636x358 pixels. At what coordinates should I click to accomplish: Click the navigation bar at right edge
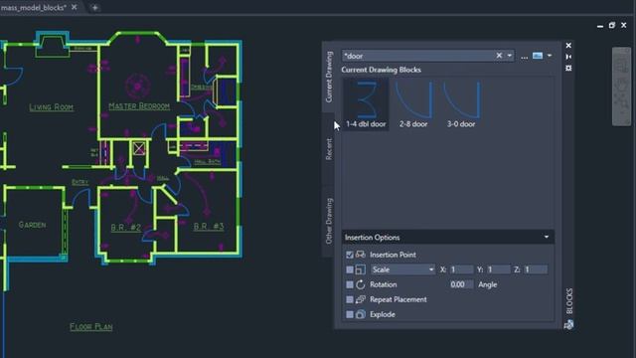621,87
